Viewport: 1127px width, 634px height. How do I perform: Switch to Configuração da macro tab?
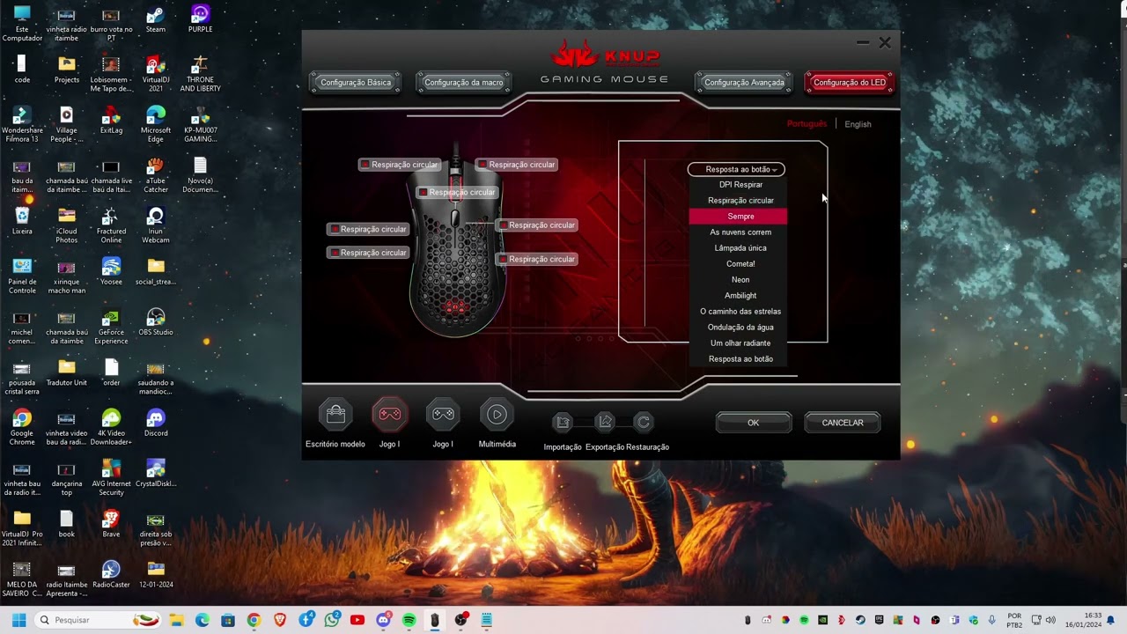point(463,83)
